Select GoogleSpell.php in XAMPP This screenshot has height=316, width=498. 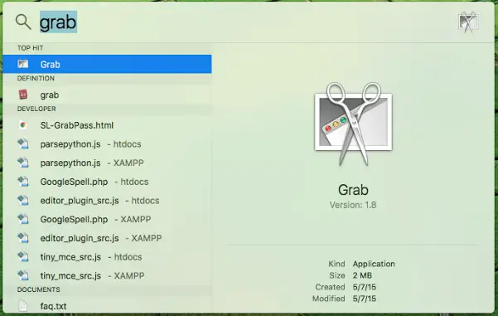pyautogui.click(x=108, y=219)
